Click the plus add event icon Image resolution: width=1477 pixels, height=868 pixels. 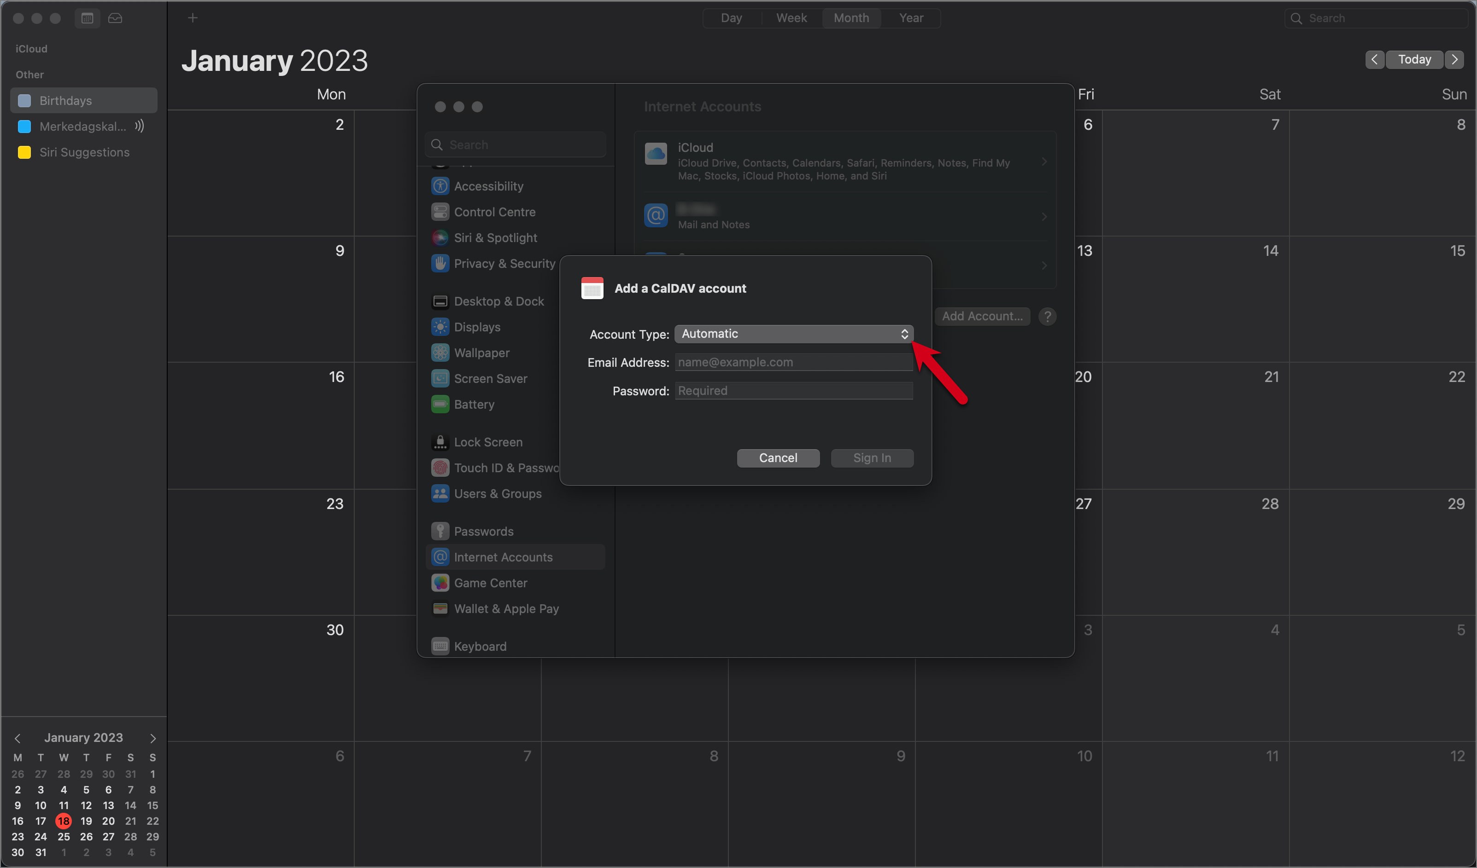pyautogui.click(x=193, y=18)
